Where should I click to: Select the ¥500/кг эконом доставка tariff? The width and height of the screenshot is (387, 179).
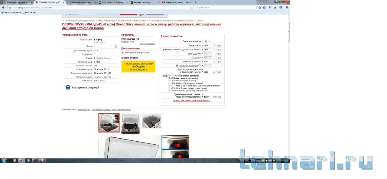[169, 78]
